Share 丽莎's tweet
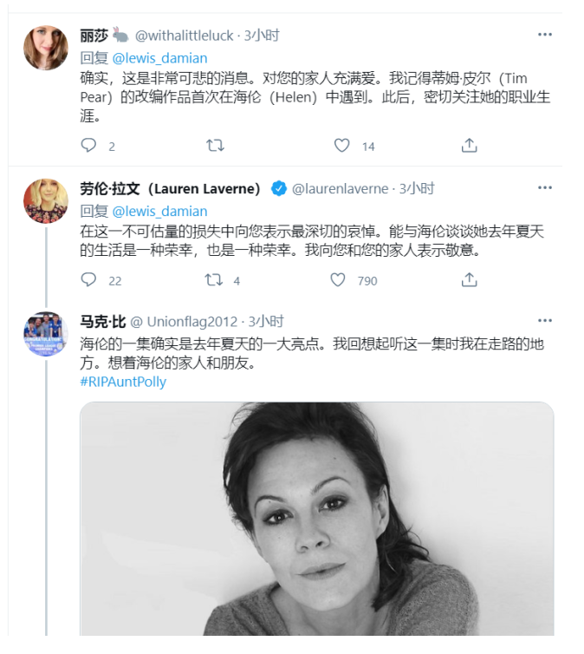 (x=469, y=146)
